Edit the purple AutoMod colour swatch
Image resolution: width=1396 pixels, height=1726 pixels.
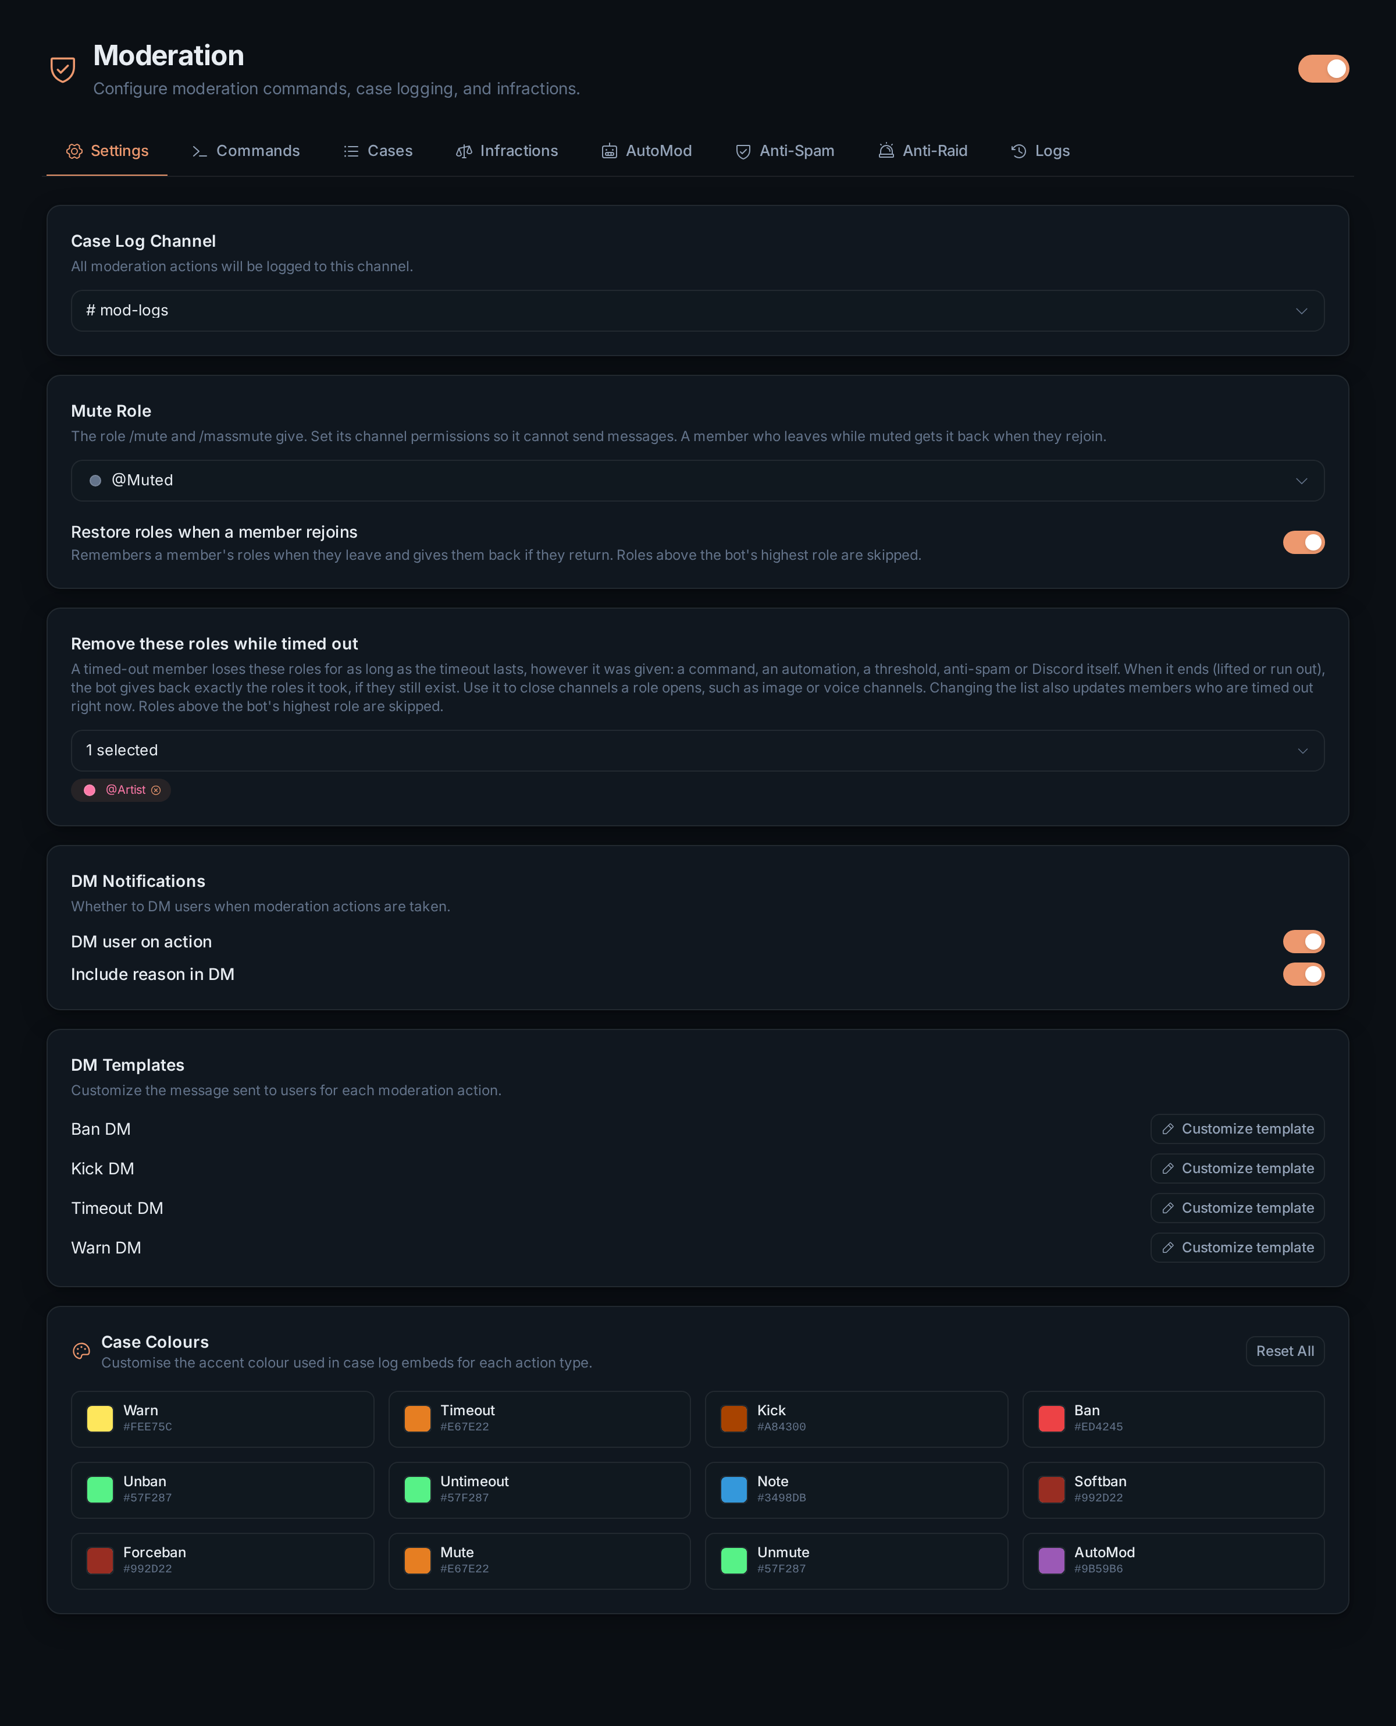click(x=1051, y=1560)
